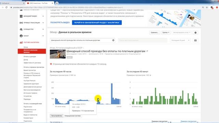The height and width of the screenshot is (123, 219).
Task: Expand the Канал section chevron
Action: point(43,36)
